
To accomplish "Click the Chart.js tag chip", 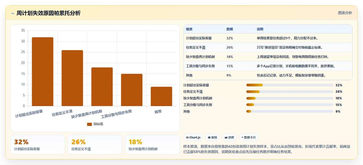I will (x=193, y=137).
